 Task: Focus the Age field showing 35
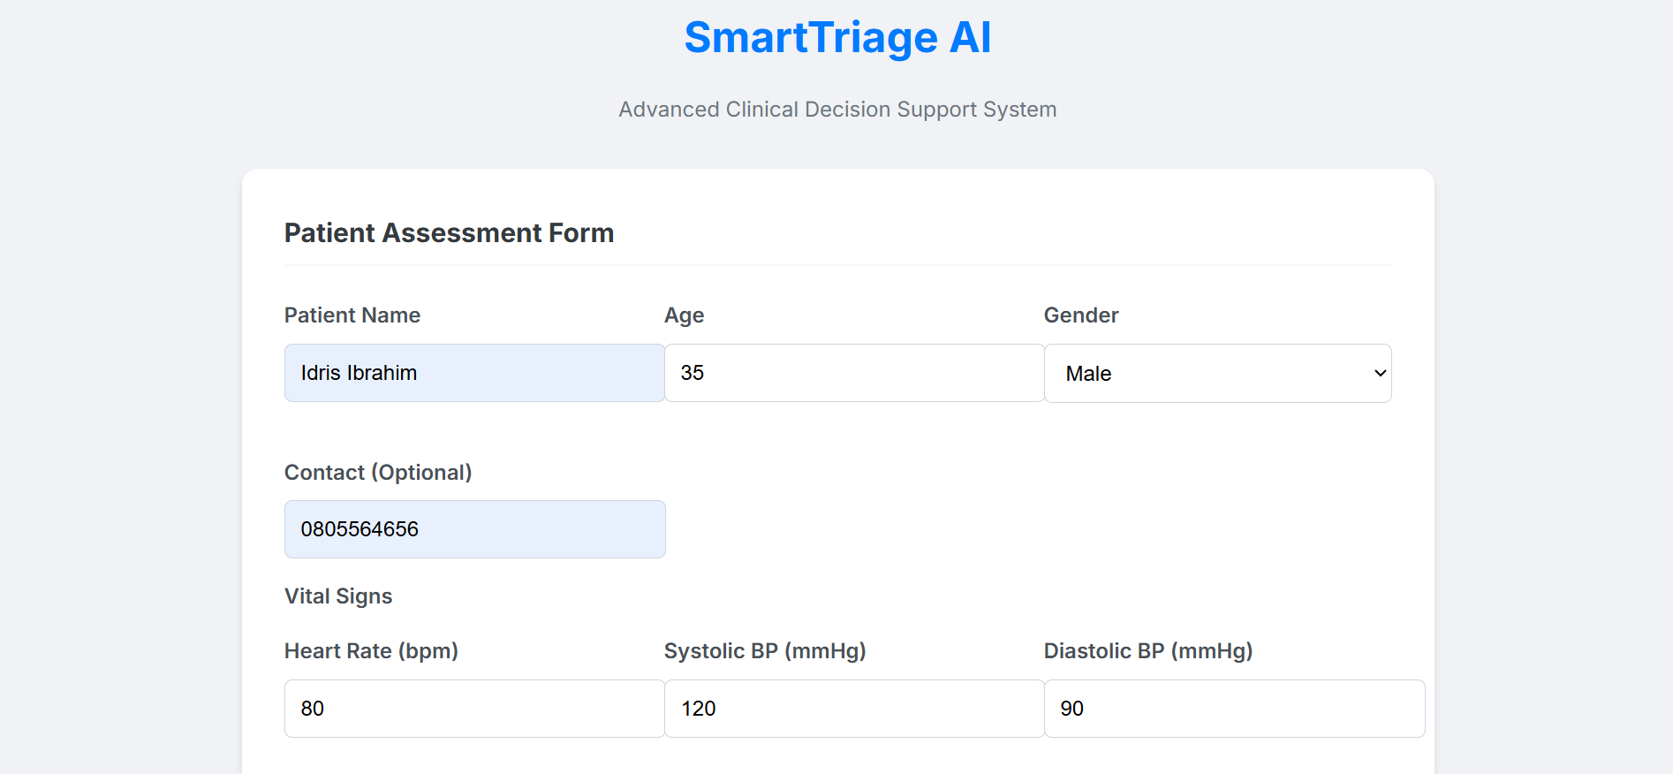pos(853,373)
